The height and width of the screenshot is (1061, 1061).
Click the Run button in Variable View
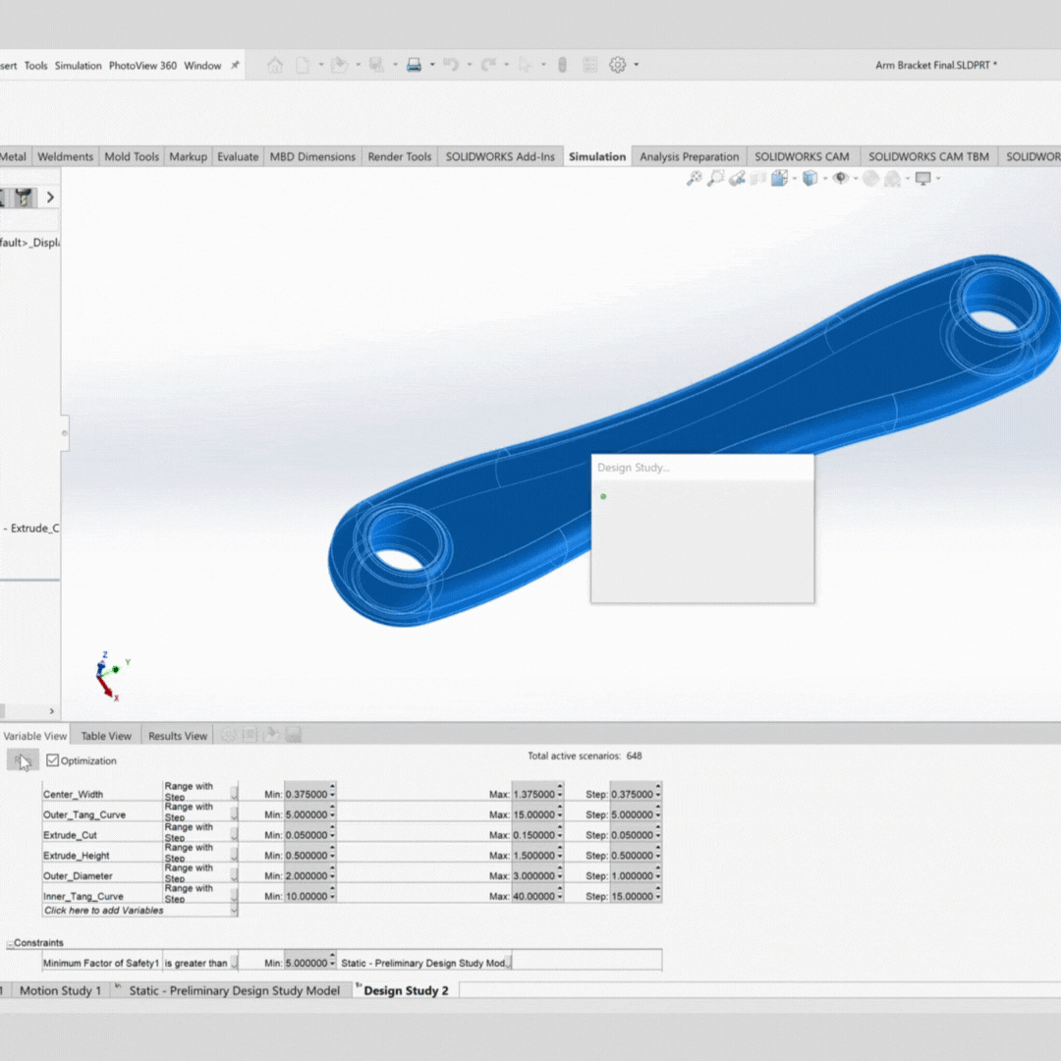pos(23,760)
